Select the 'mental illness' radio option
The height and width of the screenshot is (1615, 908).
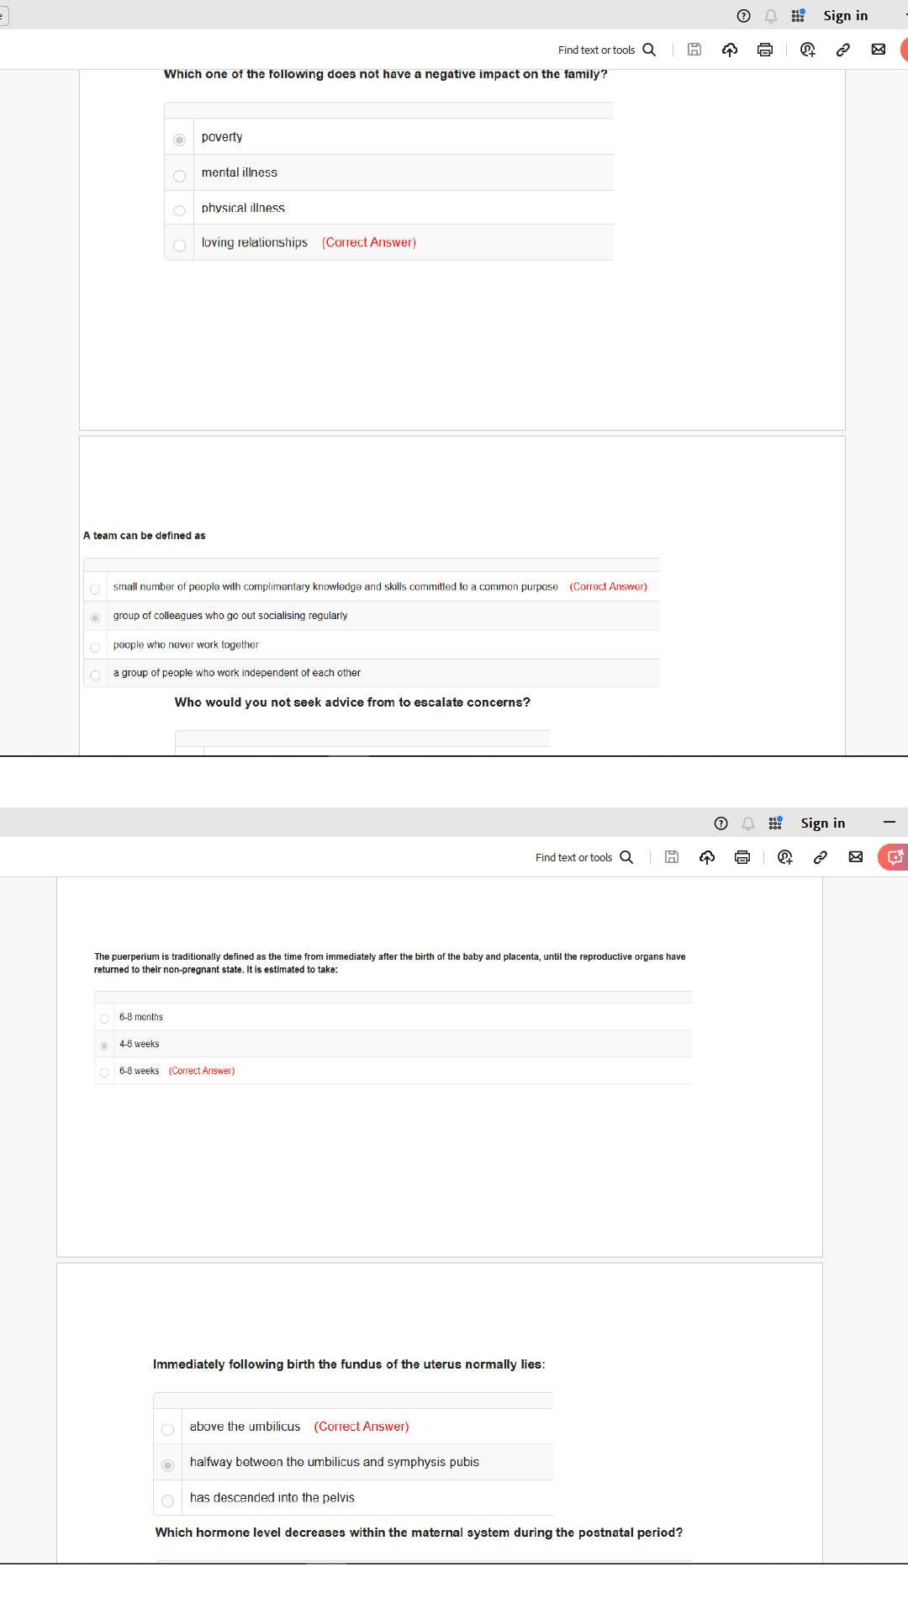click(179, 176)
